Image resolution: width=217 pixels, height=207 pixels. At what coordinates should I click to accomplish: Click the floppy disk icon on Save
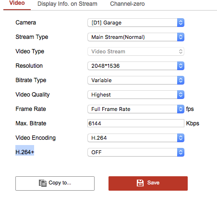tap(140, 183)
